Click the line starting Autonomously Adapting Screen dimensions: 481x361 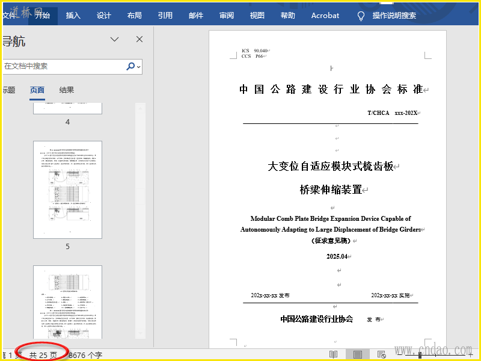pos(330,229)
